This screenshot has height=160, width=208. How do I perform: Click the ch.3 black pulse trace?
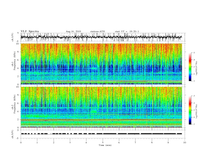point(101,134)
